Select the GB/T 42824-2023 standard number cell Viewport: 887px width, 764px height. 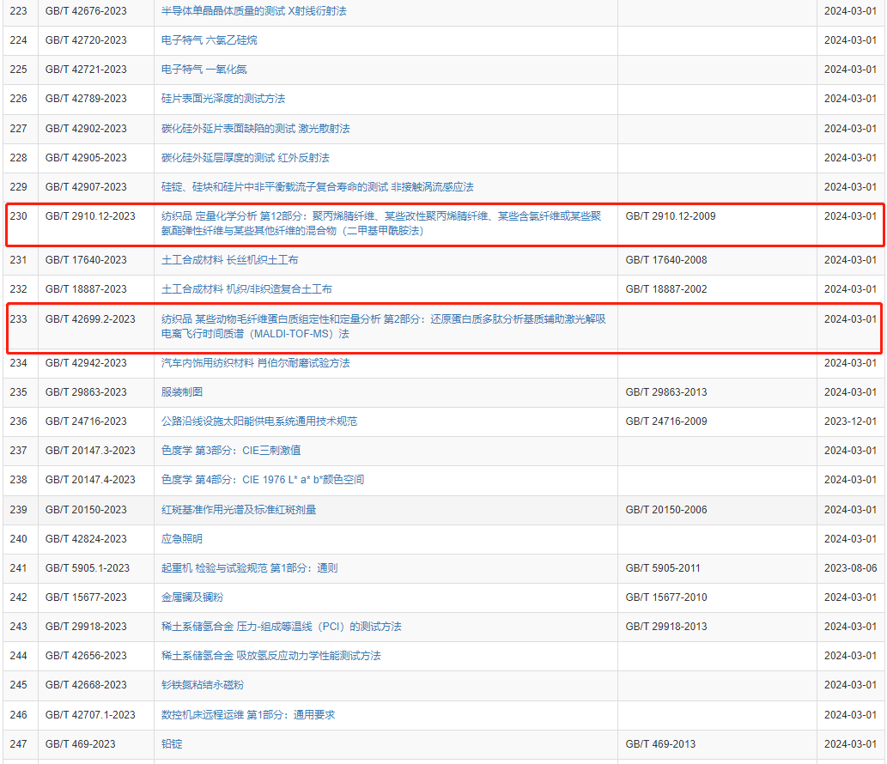(86, 539)
